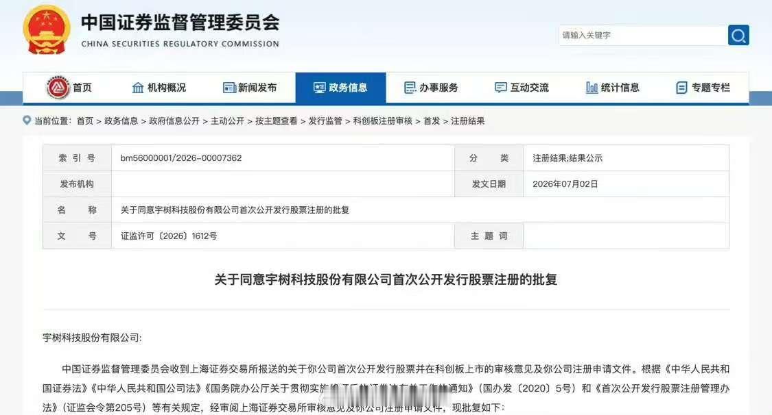This screenshot has width=772, height=415.
Task: Click the 中国证券监督管理委员会 site title
Action: [x=180, y=22]
